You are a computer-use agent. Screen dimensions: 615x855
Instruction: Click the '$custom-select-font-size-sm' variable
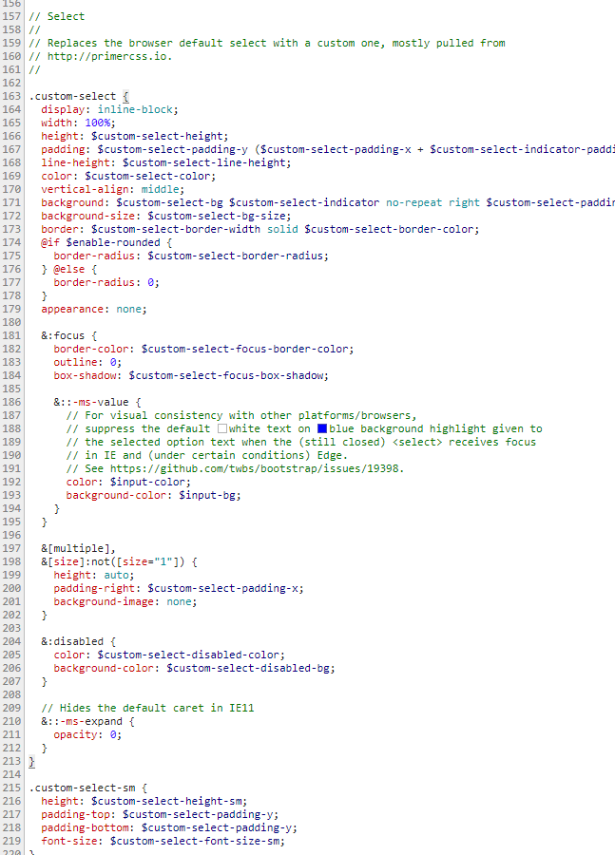click(195, 841)
